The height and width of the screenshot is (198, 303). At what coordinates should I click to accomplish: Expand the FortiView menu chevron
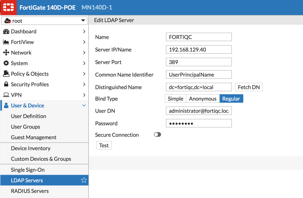click(84, 42)
